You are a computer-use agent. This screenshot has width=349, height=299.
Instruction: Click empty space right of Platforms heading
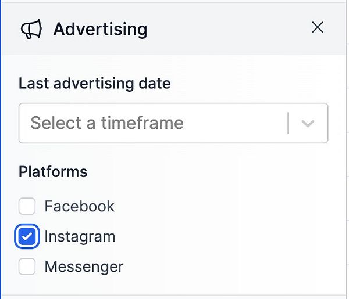tap(221, 172)
